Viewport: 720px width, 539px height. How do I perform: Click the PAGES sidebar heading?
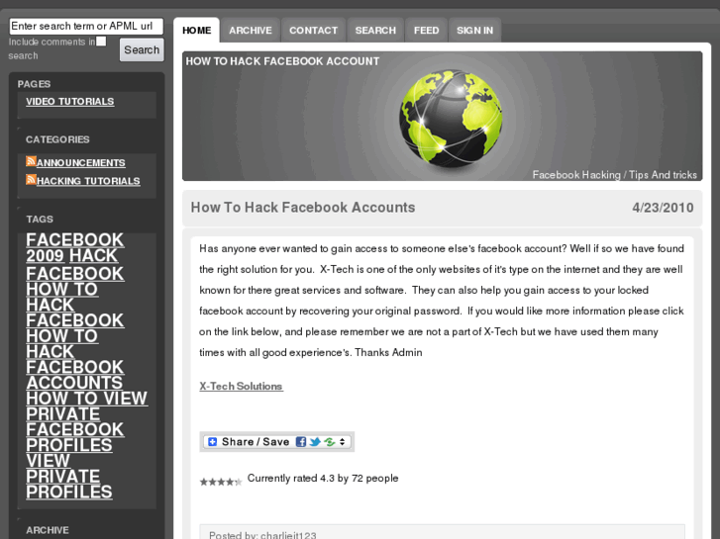pos(34,84)
